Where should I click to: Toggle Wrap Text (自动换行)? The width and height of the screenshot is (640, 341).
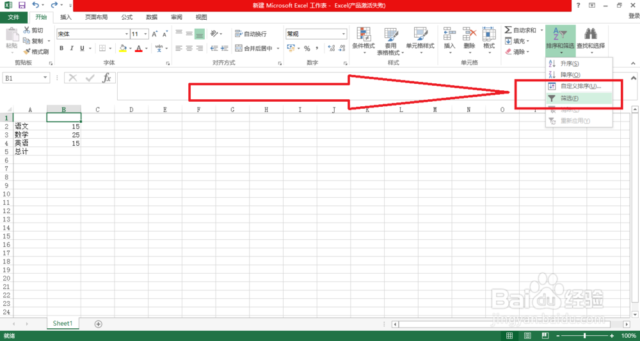[x=251, y=34]
